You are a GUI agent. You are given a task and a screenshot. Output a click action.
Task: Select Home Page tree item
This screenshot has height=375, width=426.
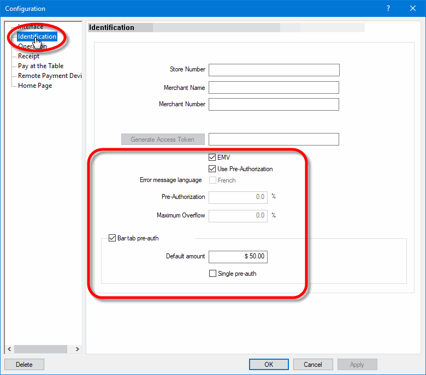(35, 86)
